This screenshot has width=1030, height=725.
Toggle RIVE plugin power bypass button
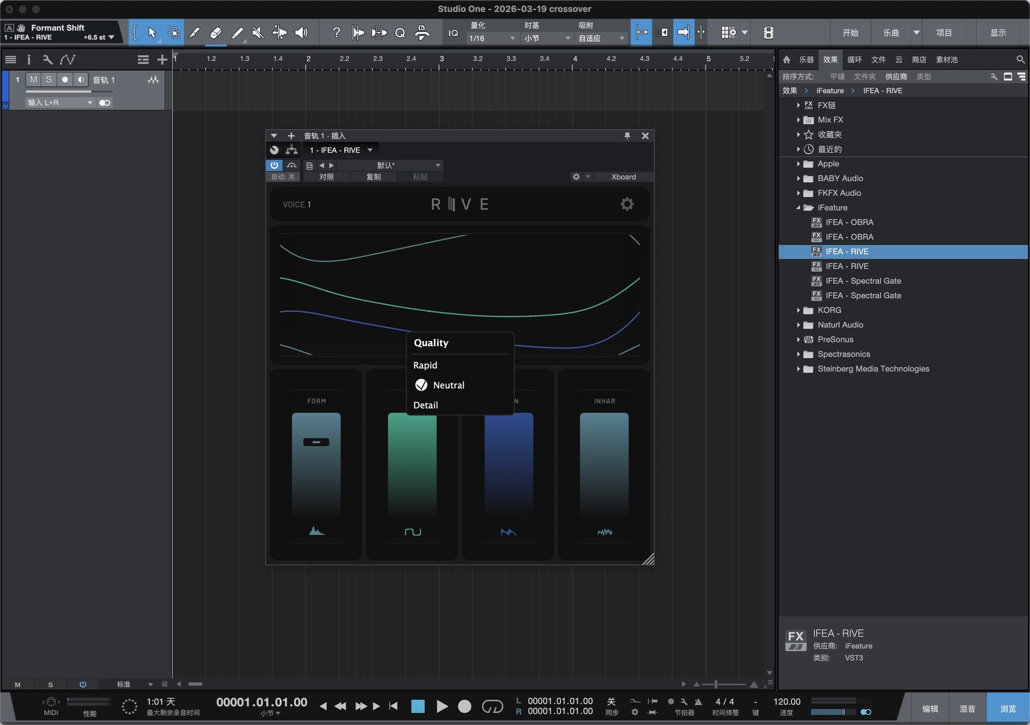click(x=274, y=165)
